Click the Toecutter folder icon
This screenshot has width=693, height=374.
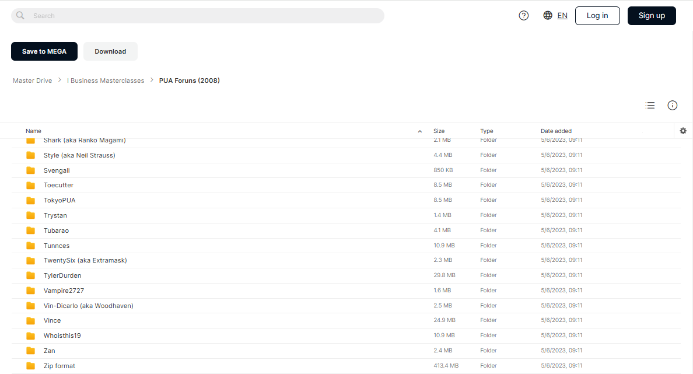click(30, 185)
